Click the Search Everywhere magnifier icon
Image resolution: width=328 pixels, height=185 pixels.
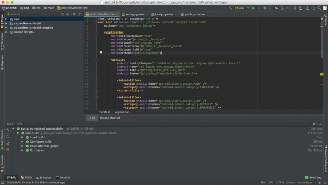coord(319,8)
